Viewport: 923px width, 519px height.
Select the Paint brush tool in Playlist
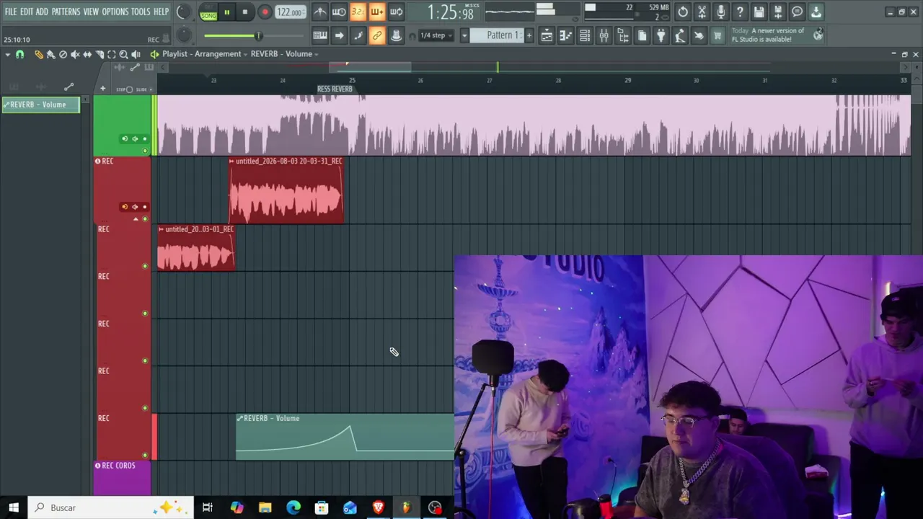50,54
